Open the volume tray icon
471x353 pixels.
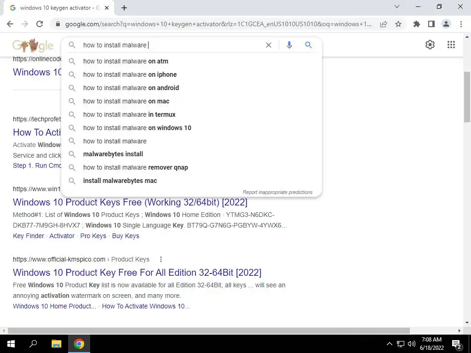point(412,344)
